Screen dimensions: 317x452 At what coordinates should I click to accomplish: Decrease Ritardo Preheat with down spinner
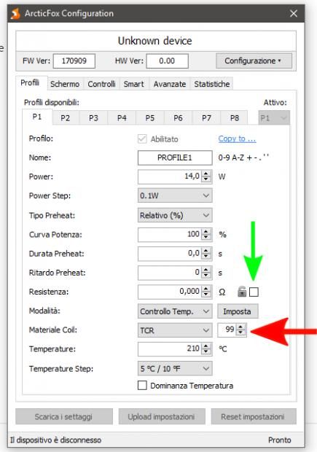coord(206,276)
